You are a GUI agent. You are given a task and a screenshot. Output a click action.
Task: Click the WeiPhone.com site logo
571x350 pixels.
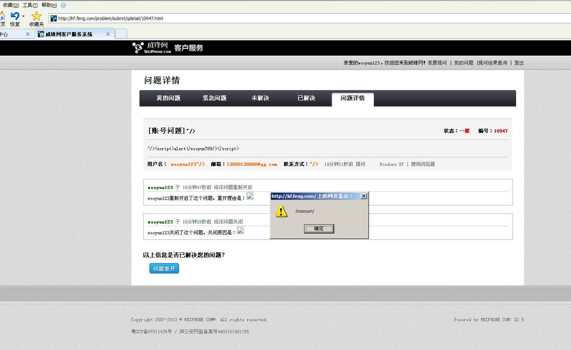coord(152,48)
